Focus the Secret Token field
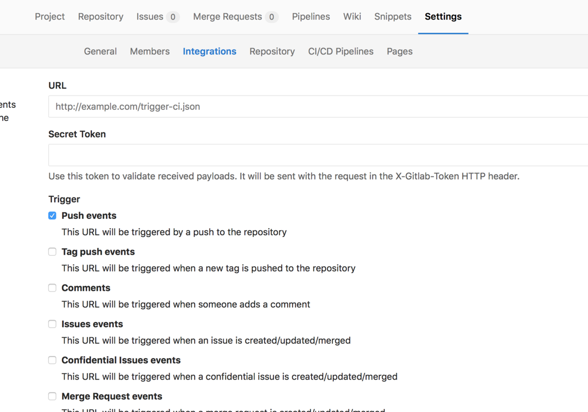 point(318,155)
